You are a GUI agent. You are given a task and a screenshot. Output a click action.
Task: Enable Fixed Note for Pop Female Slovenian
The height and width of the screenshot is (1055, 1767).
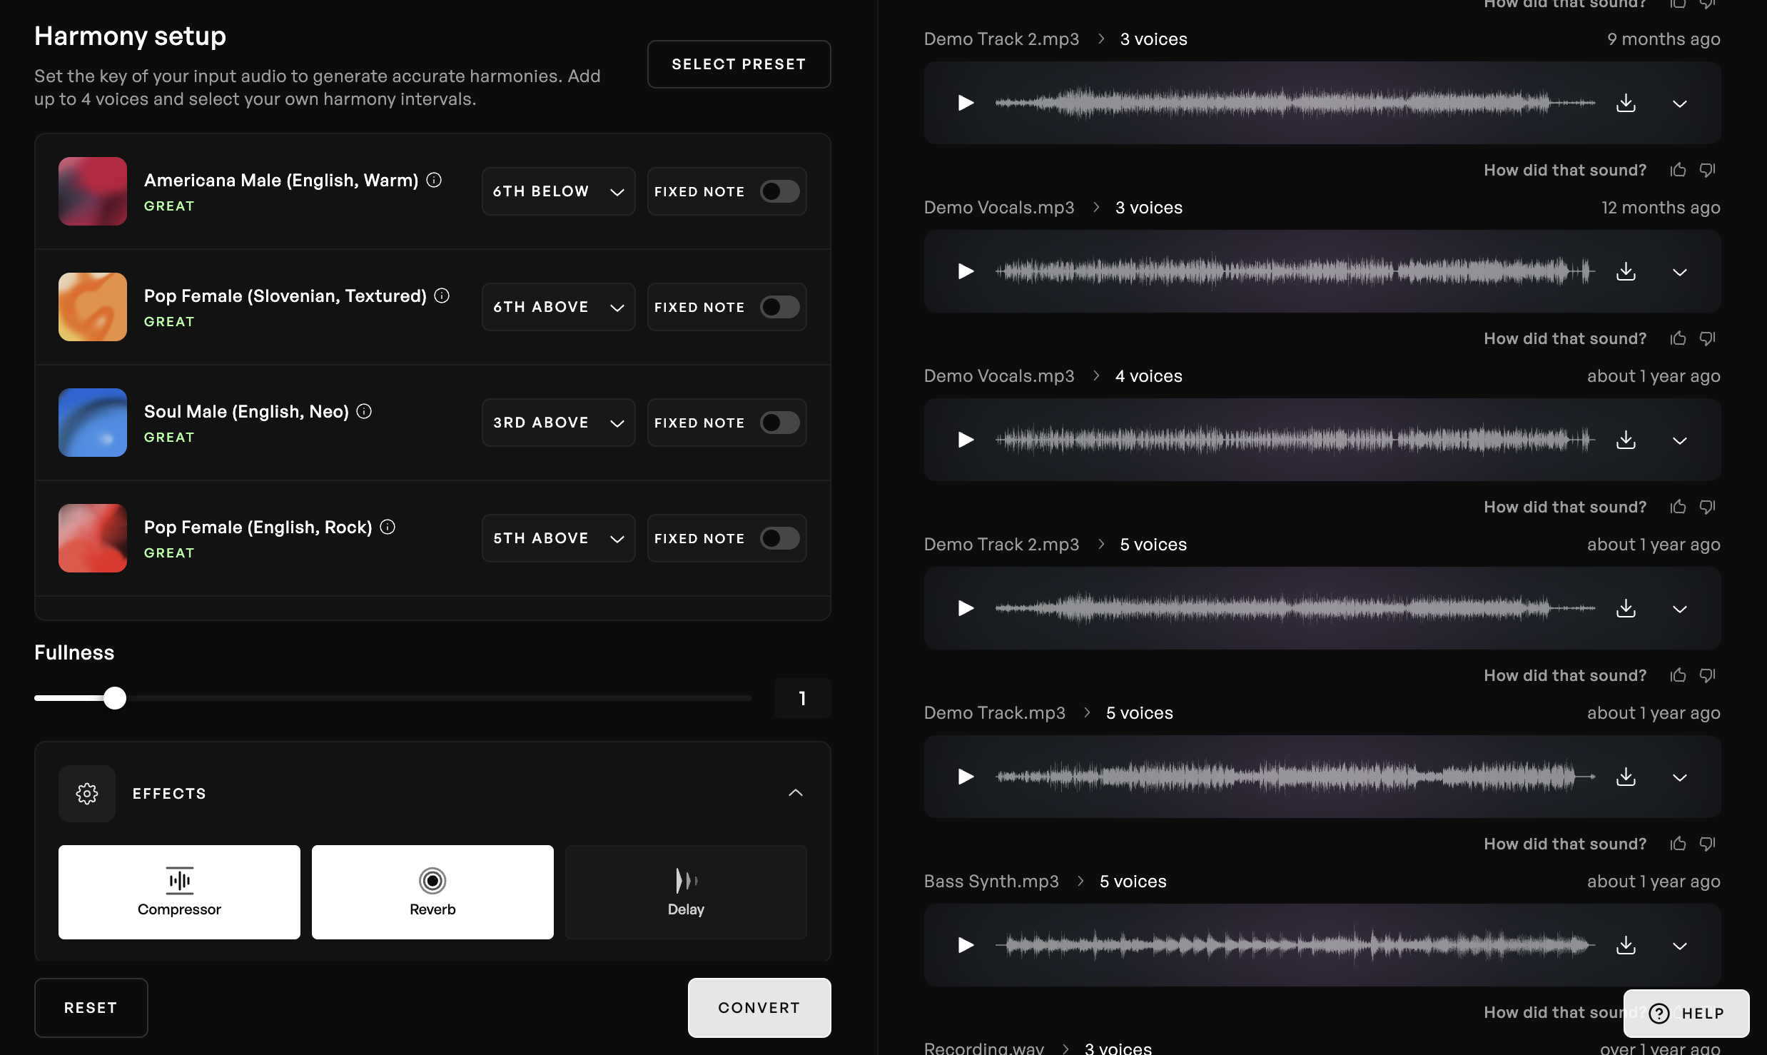tap(779, 307)
